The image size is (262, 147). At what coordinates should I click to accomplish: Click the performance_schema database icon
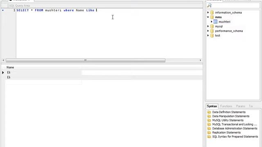(212, 31)
